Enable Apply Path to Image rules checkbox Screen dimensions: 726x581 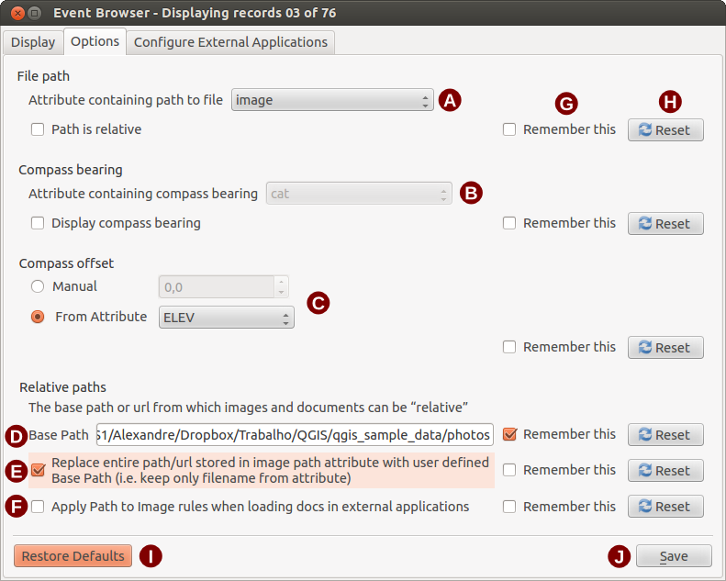tap(38, 507)
